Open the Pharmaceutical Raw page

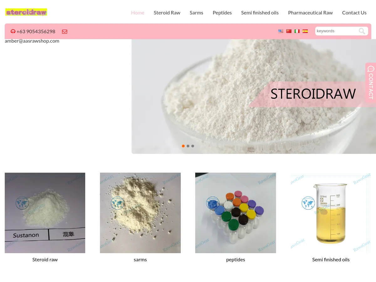click(310, 13)
